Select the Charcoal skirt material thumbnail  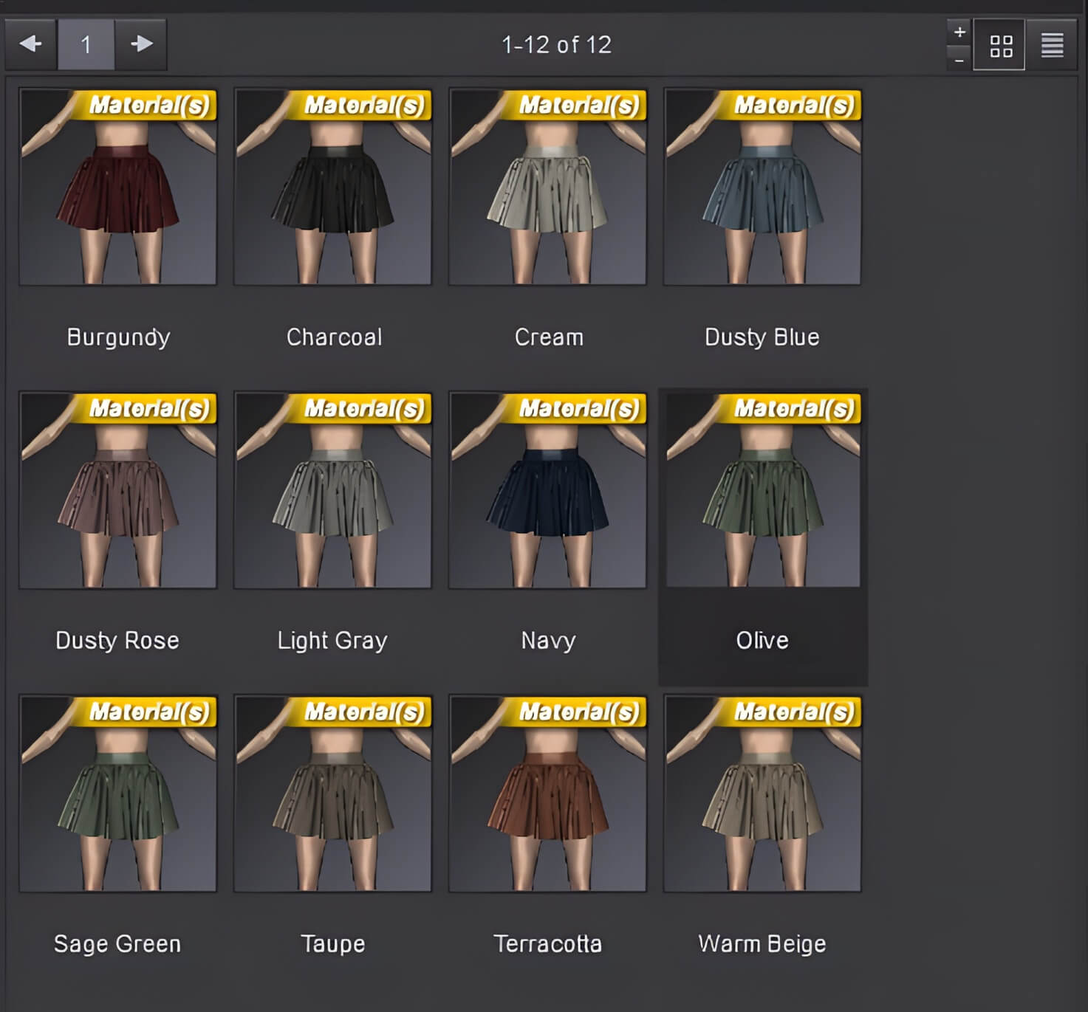point(333,187)
